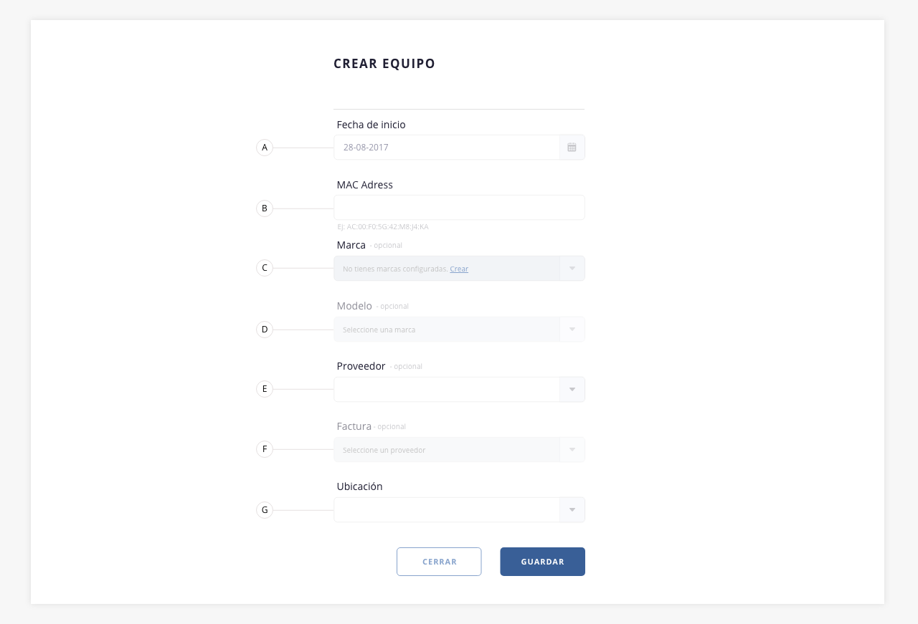Open the Proveedor dropdown arrow
Screen dimensions: 918x624
572,390
